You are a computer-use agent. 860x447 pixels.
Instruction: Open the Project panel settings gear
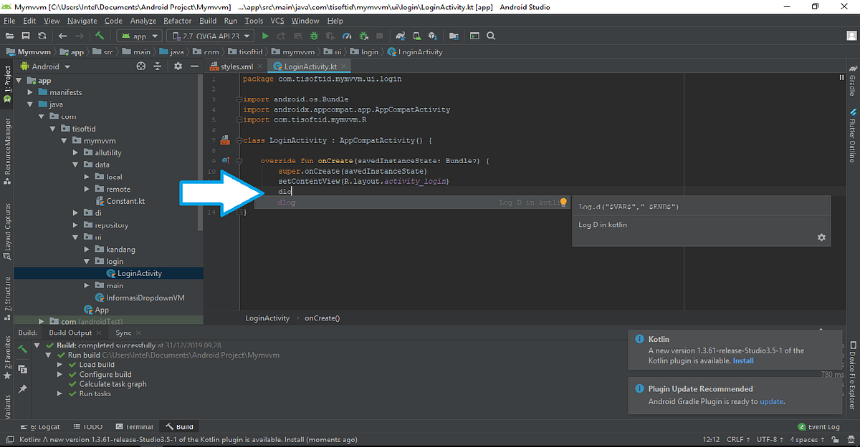point(177,66)
